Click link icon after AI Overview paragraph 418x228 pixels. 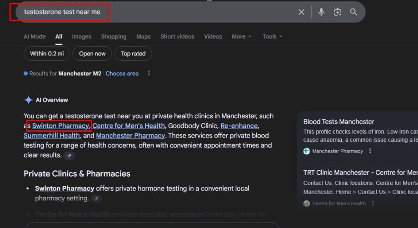tap(69, 155)
